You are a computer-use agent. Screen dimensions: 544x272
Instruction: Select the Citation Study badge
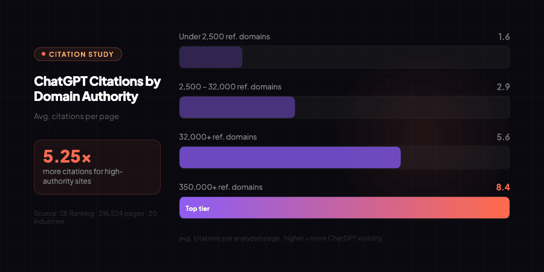[78, 54]
